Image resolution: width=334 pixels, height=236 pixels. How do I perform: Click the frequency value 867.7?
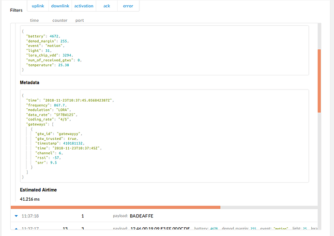point(59,105)
